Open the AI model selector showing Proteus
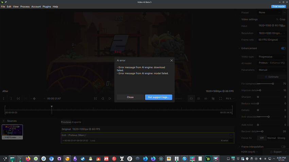The height and width of the screenshot is (162, 289). coord(272,63)
